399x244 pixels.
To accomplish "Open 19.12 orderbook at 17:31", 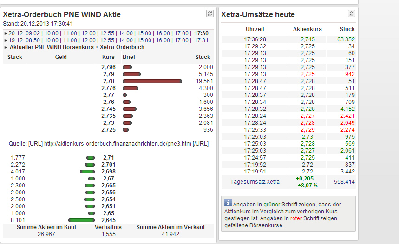I will point(201,40).
